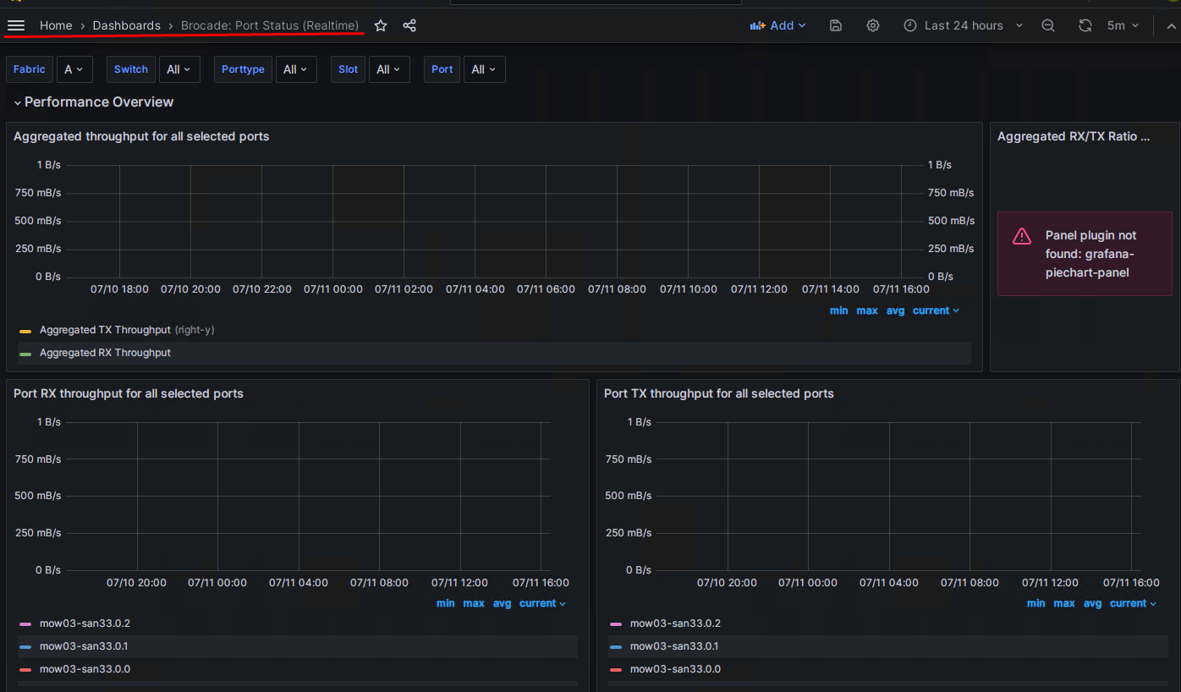
Task: Zoom out the time range with the magnifier icon
Action: coord(1048,25)
